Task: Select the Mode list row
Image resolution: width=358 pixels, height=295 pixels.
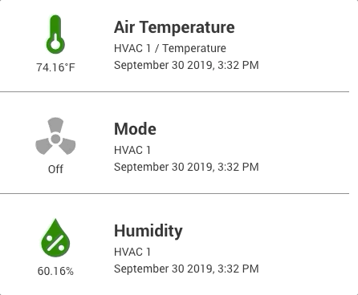Action: 174,143
